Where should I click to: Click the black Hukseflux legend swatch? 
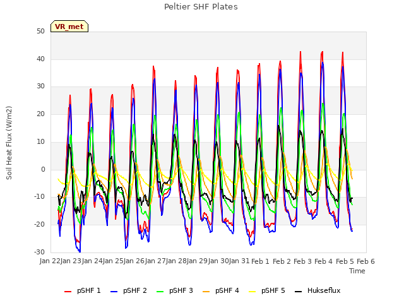coord(299,292)
